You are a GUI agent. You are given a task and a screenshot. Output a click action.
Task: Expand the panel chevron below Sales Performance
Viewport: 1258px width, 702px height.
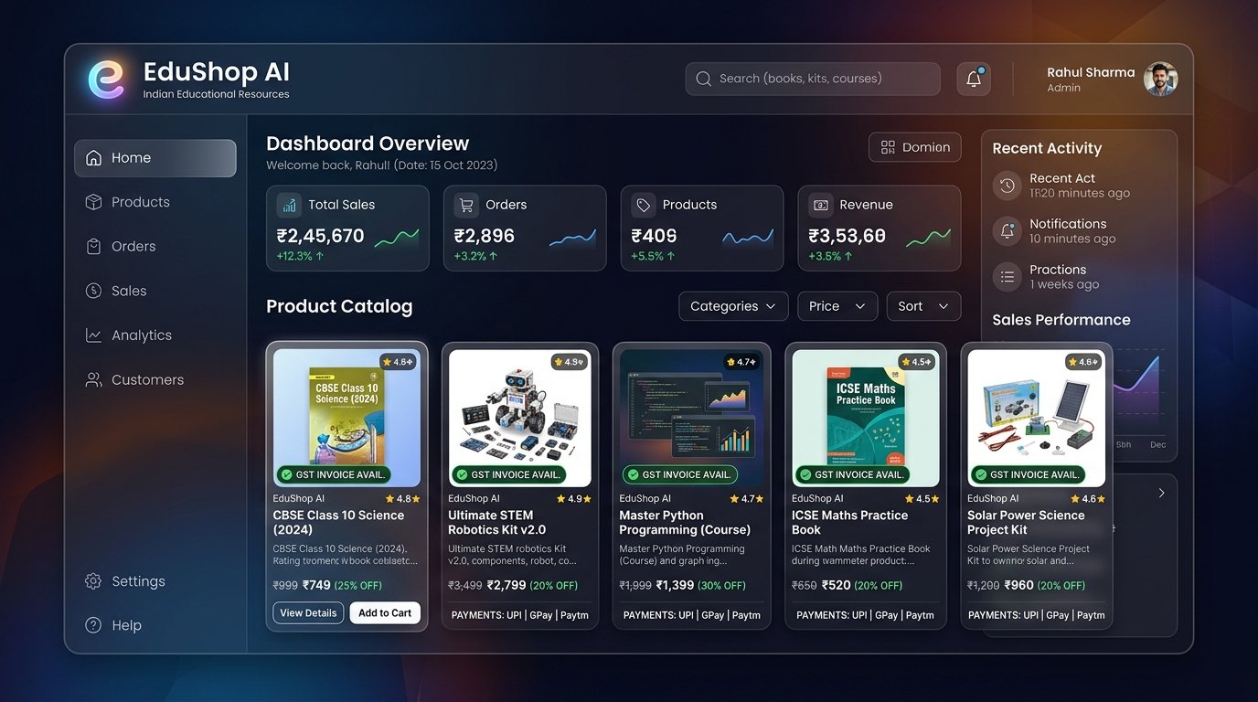1161,494
